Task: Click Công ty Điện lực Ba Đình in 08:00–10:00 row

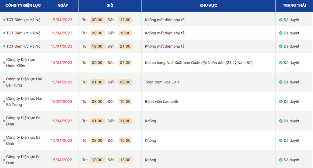Action: (x=23, y=141)
